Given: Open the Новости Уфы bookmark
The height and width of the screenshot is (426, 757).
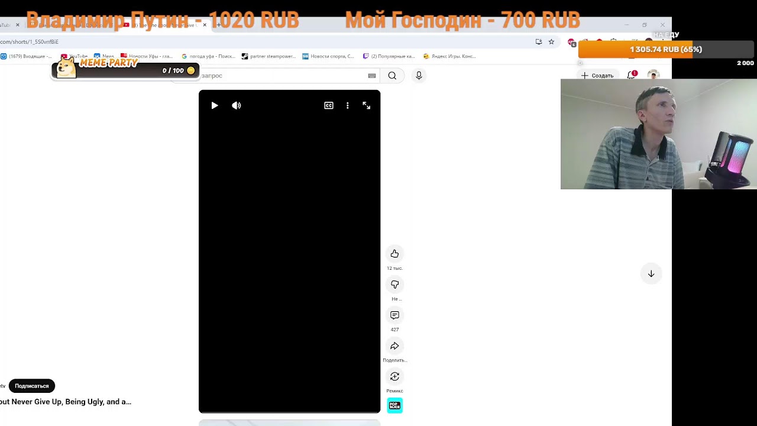Looking at the screenshot, I should pos(147,56).
